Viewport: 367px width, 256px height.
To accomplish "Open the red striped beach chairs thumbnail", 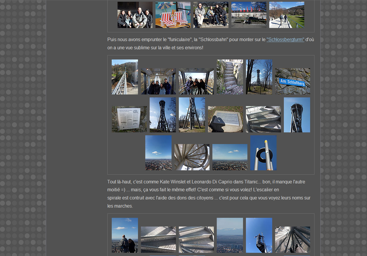I will 173,15.
